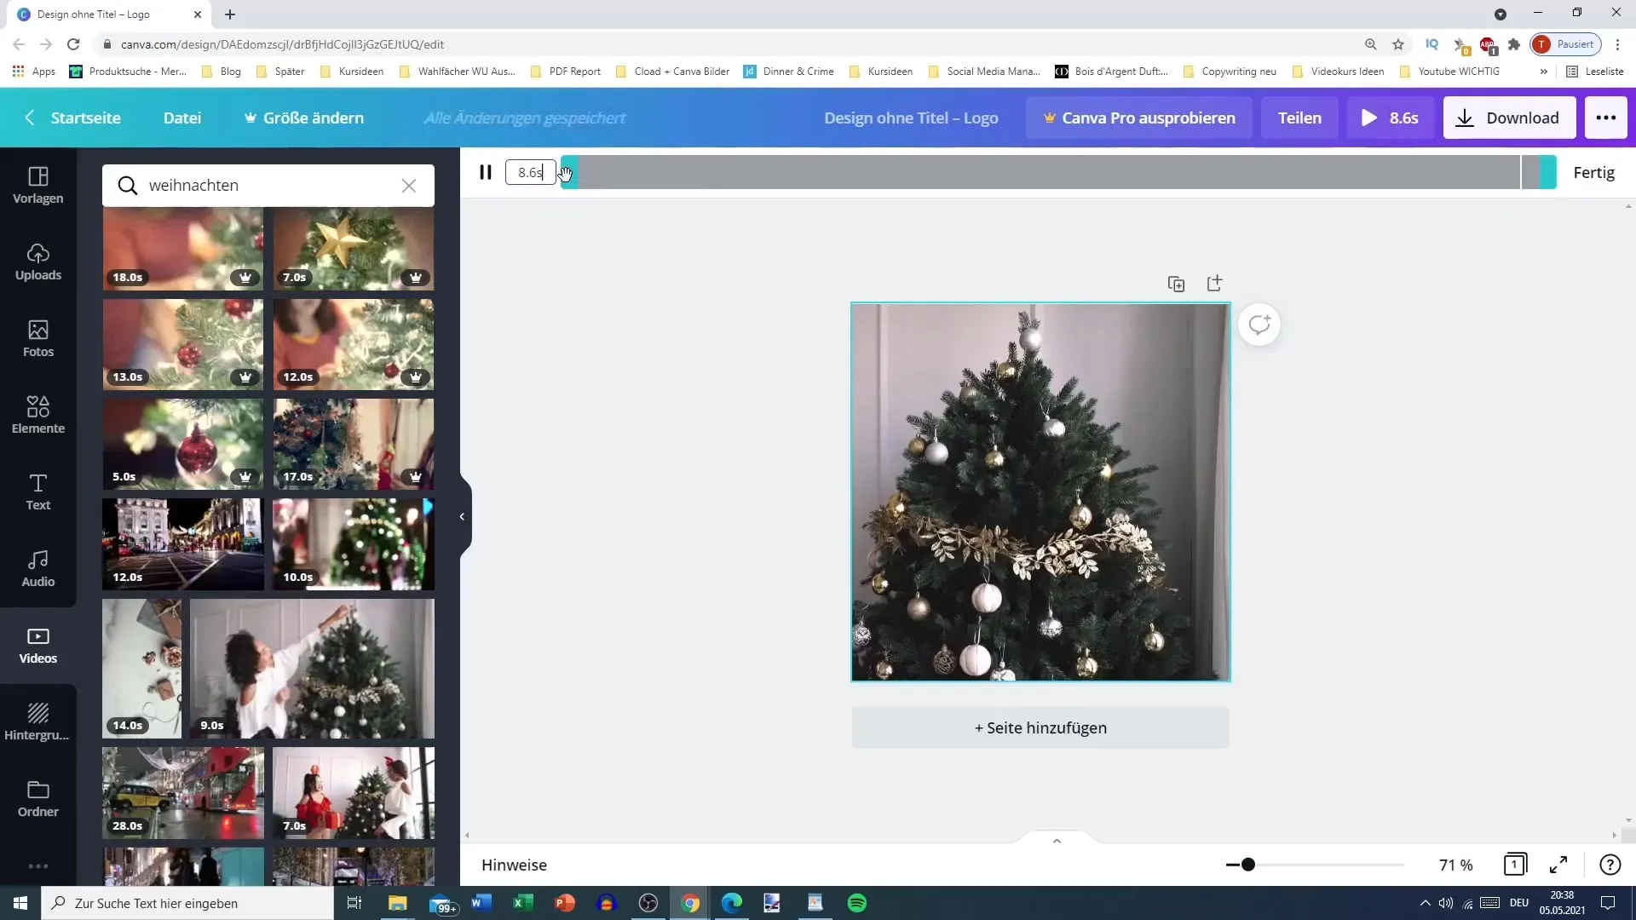
Task: Open the Größe ändern dropdown
Action: 302,117
